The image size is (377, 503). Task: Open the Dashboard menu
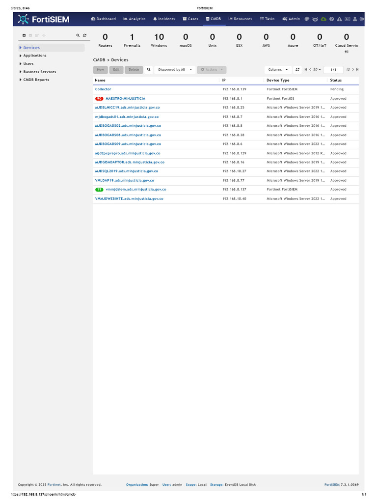click(103, 19)
